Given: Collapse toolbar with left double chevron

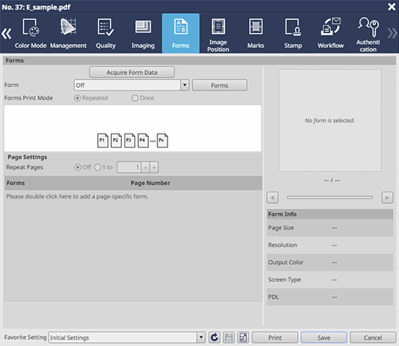Looking at the screenshot, I should pos(6,33).
